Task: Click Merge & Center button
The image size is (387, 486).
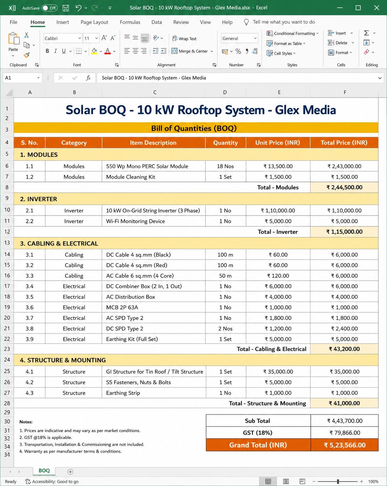Action: (x=190, y=51)
